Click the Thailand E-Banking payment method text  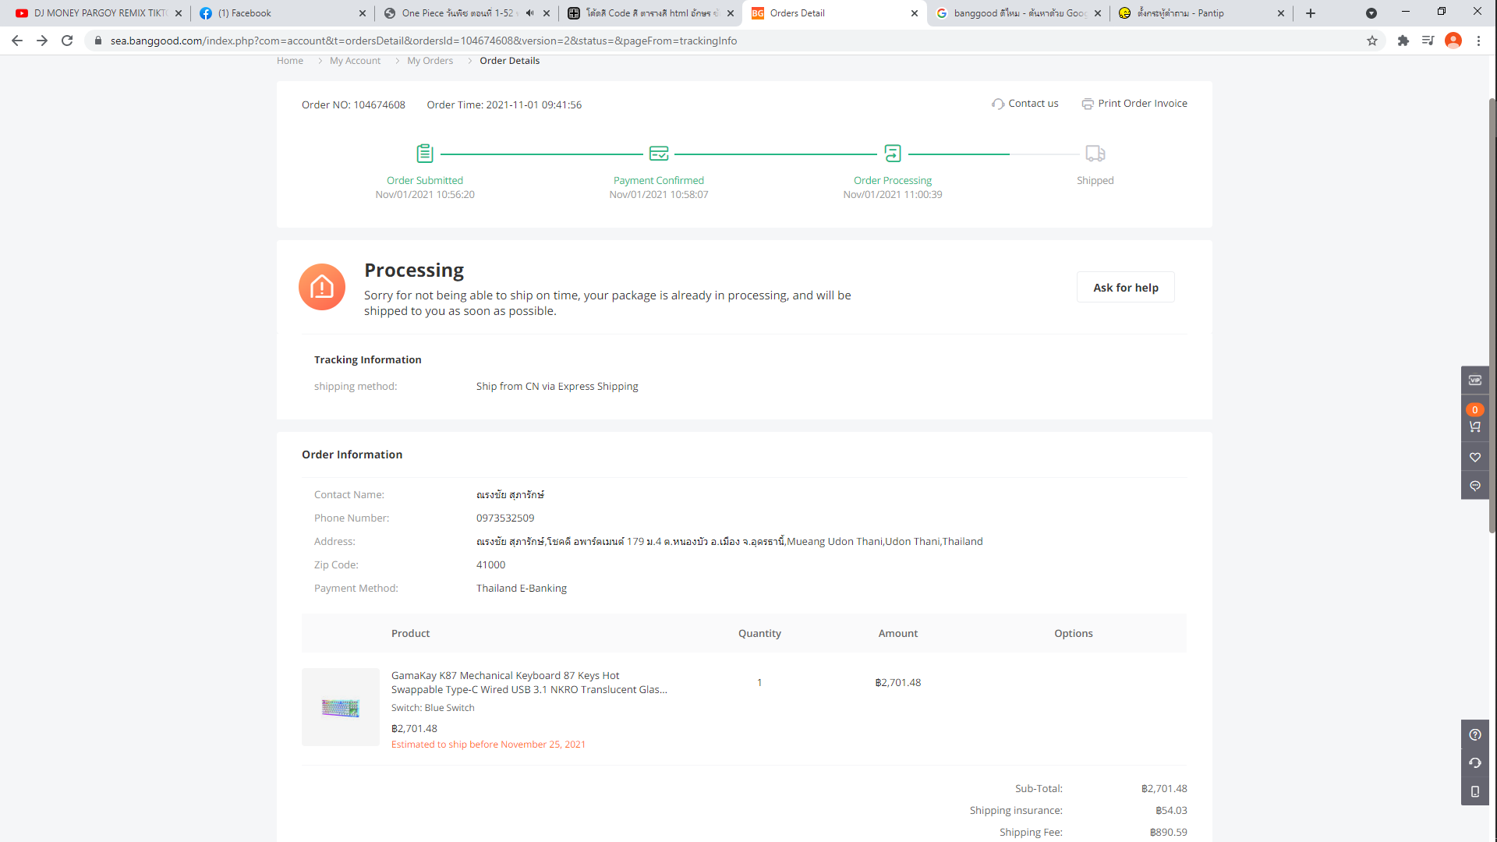click(x=522, y=589)
